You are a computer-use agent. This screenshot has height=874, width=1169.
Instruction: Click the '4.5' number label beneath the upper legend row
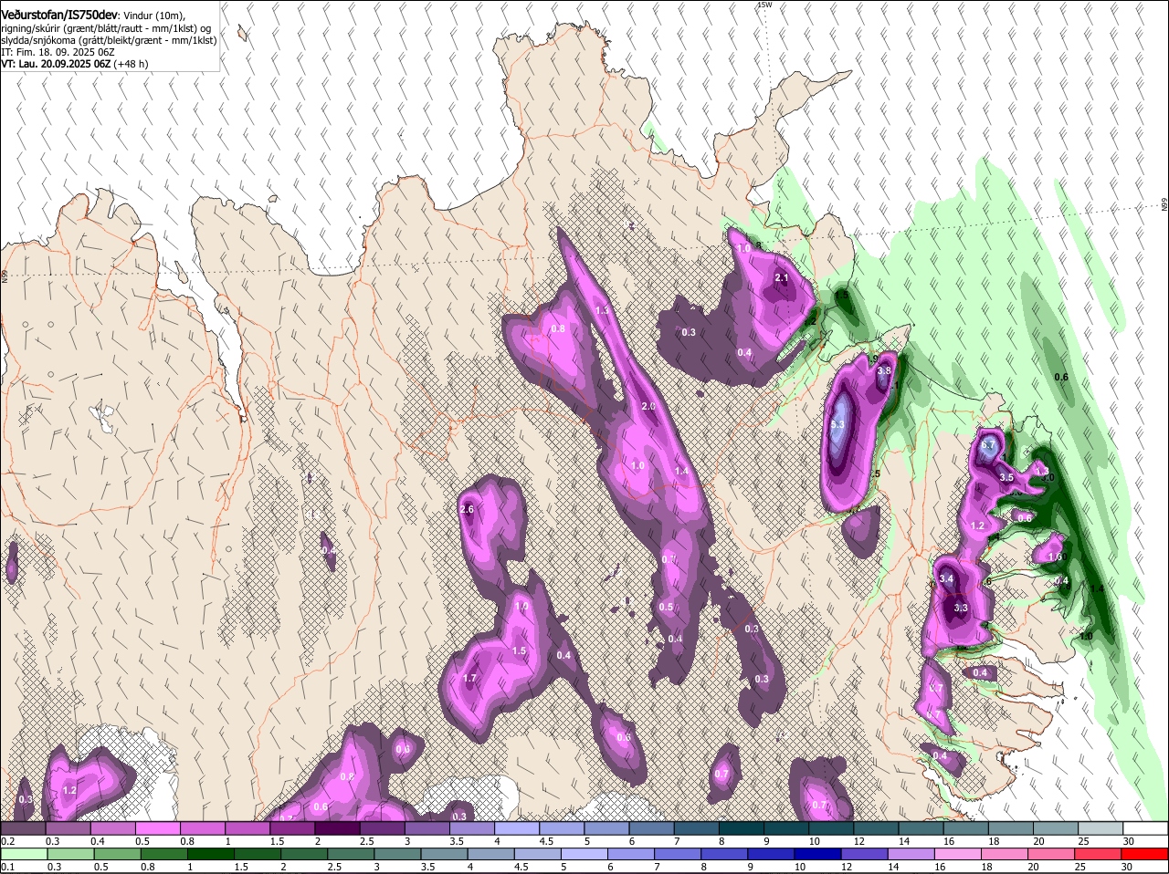click(x=546, y=840)
